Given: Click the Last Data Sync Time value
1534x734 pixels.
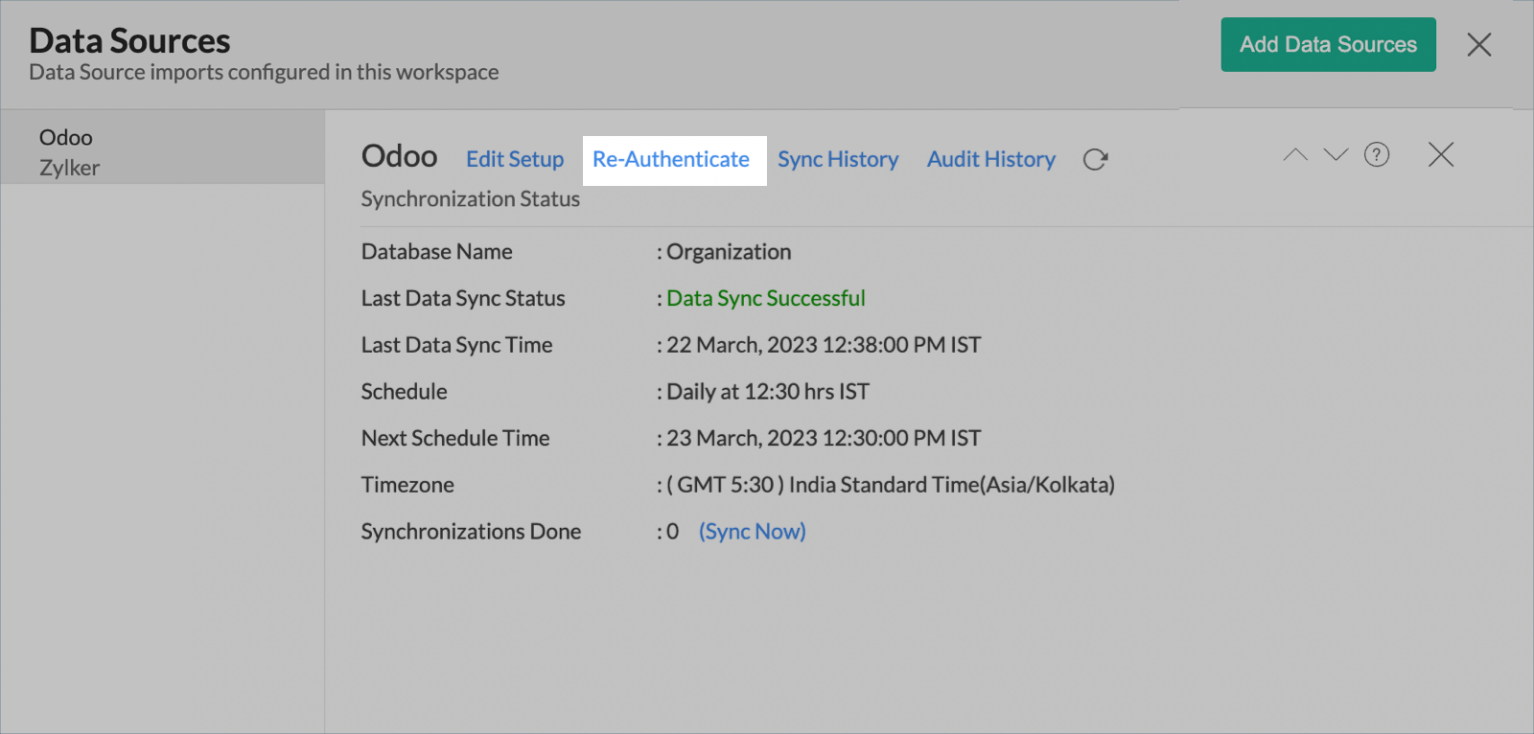Looking at the screenshot, I should click(823, 345).
